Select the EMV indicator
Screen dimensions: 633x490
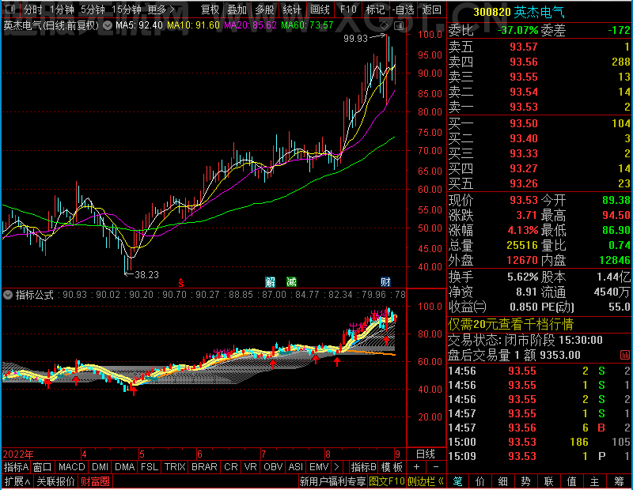tap(319, 467)
